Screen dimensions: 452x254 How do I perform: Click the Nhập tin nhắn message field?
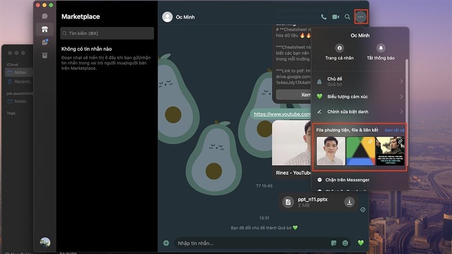click(x=252, y=243)
